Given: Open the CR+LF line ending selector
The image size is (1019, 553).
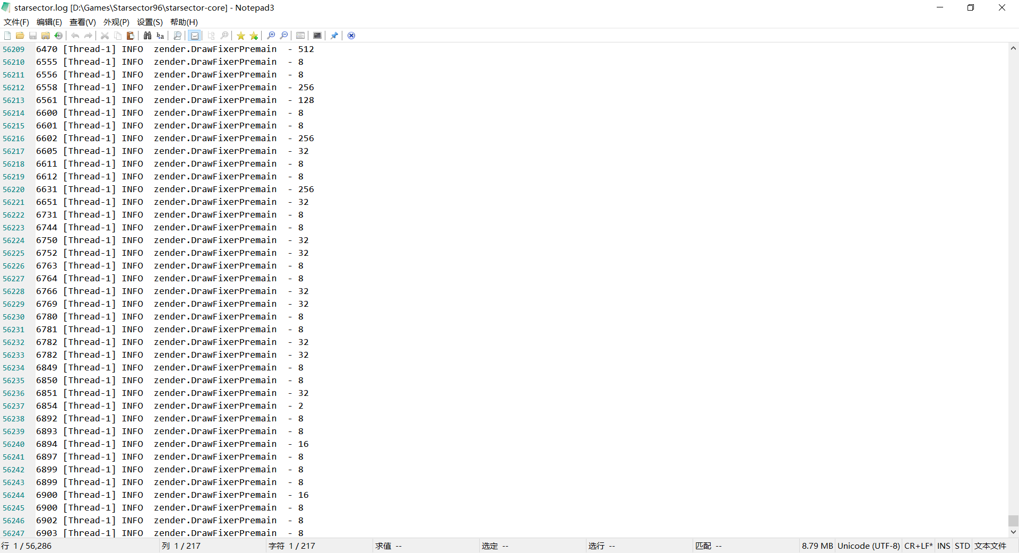Looking at the screenshot, I should [918, 546].
